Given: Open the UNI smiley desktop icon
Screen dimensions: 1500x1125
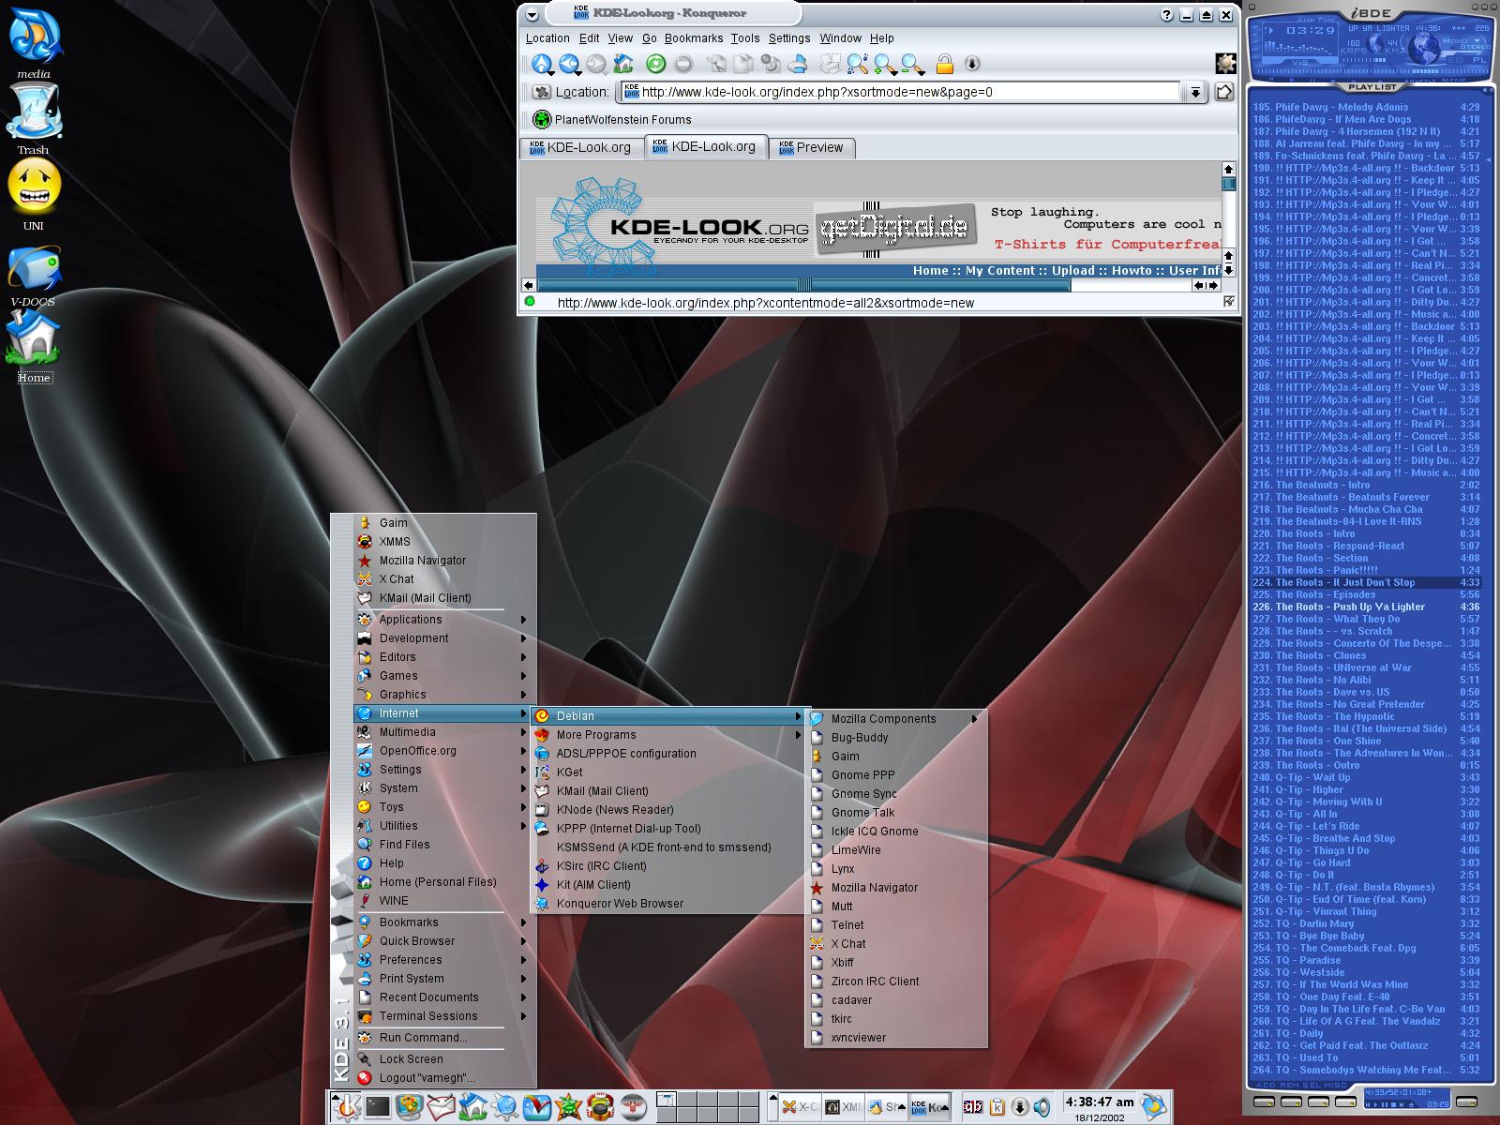Looking at the screenshot, I should click(x=34, y=195).
